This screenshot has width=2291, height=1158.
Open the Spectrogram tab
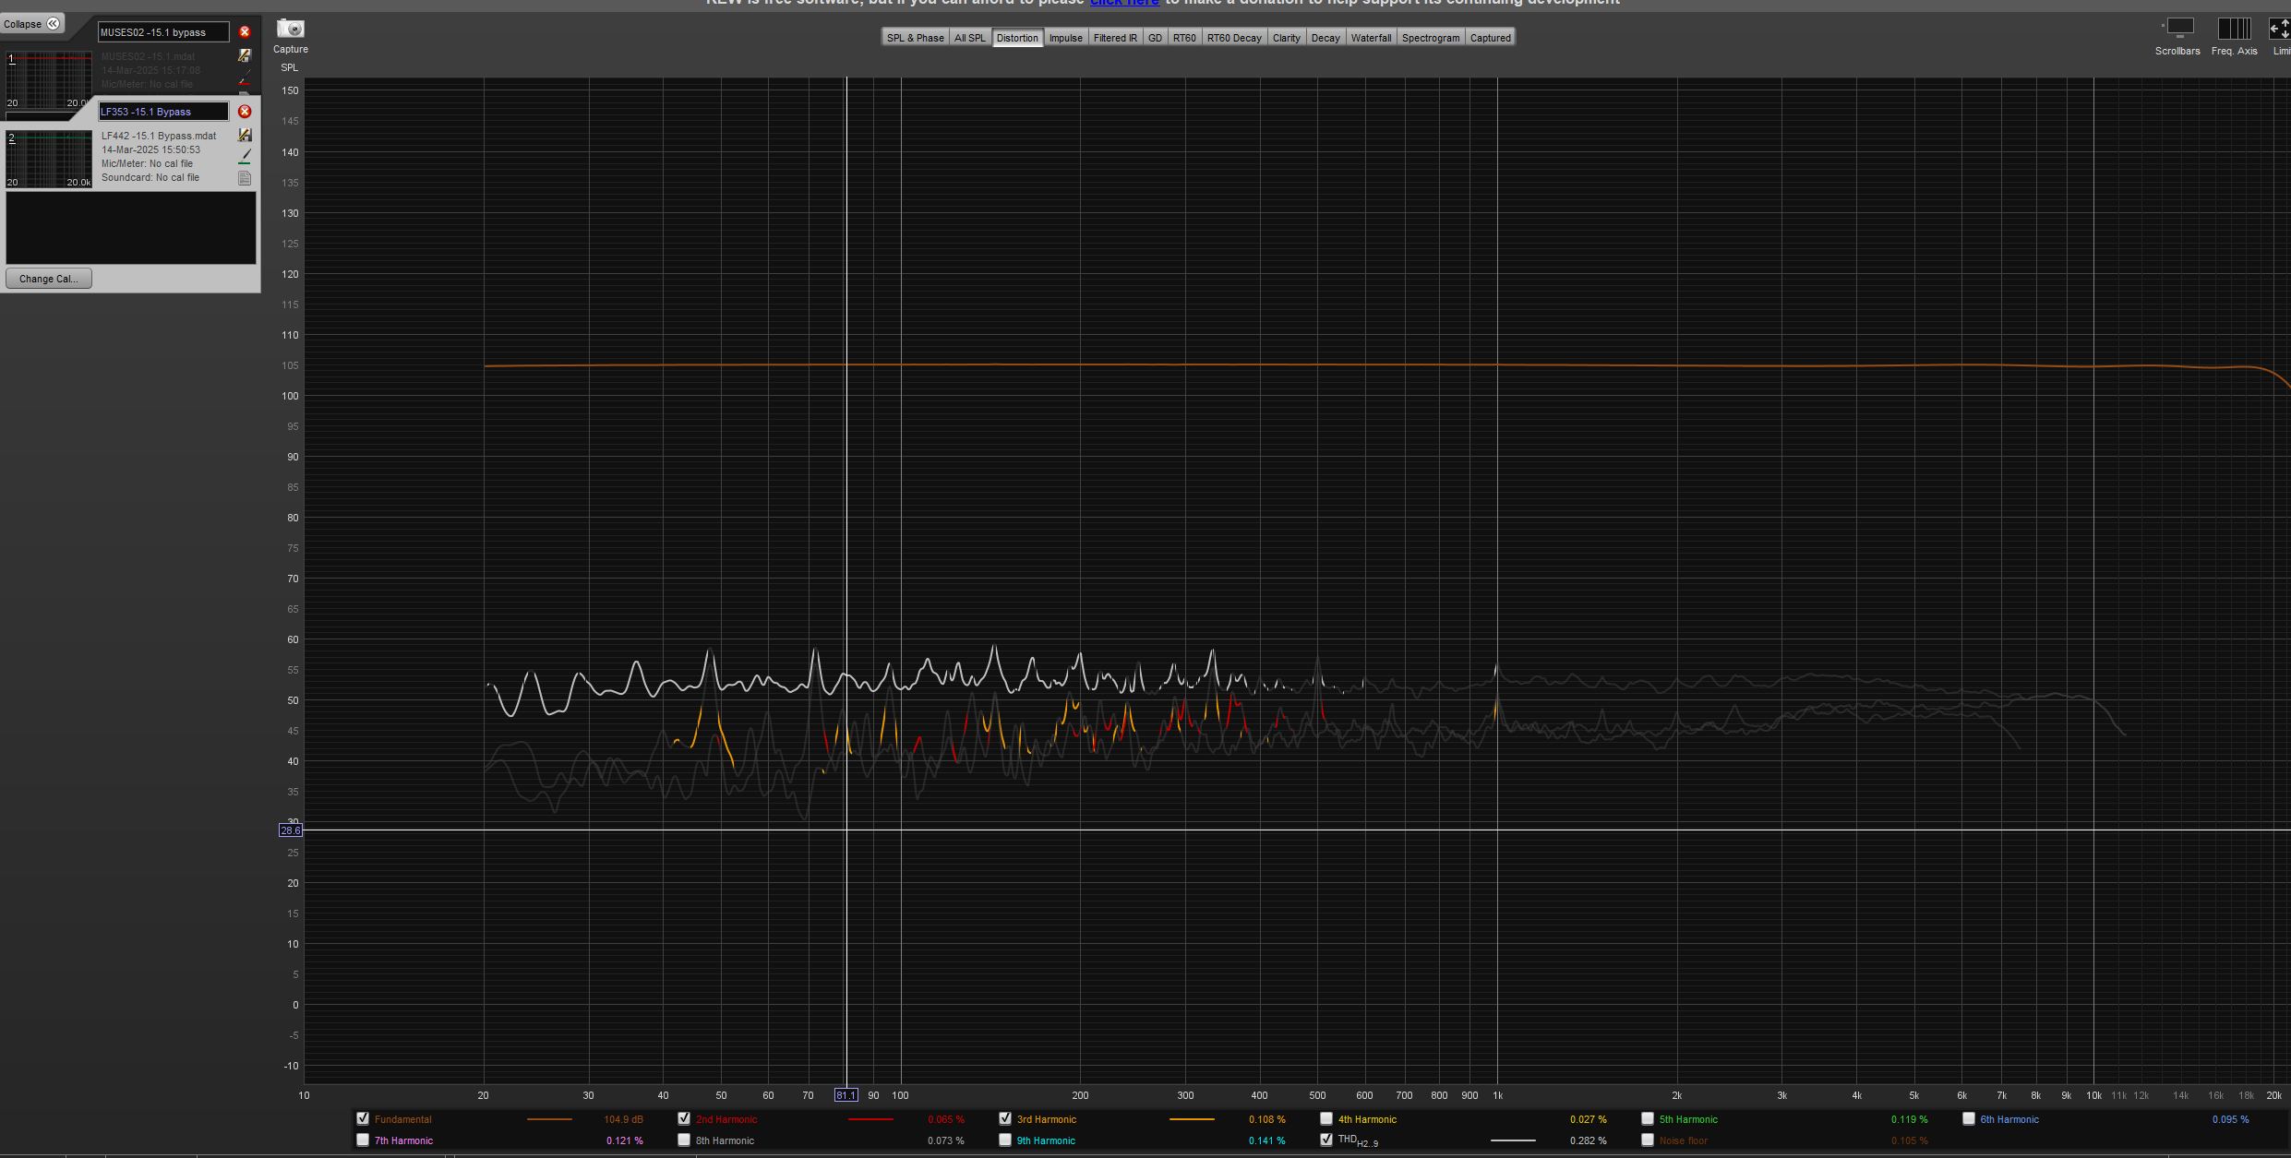(x=1430, y=38)
